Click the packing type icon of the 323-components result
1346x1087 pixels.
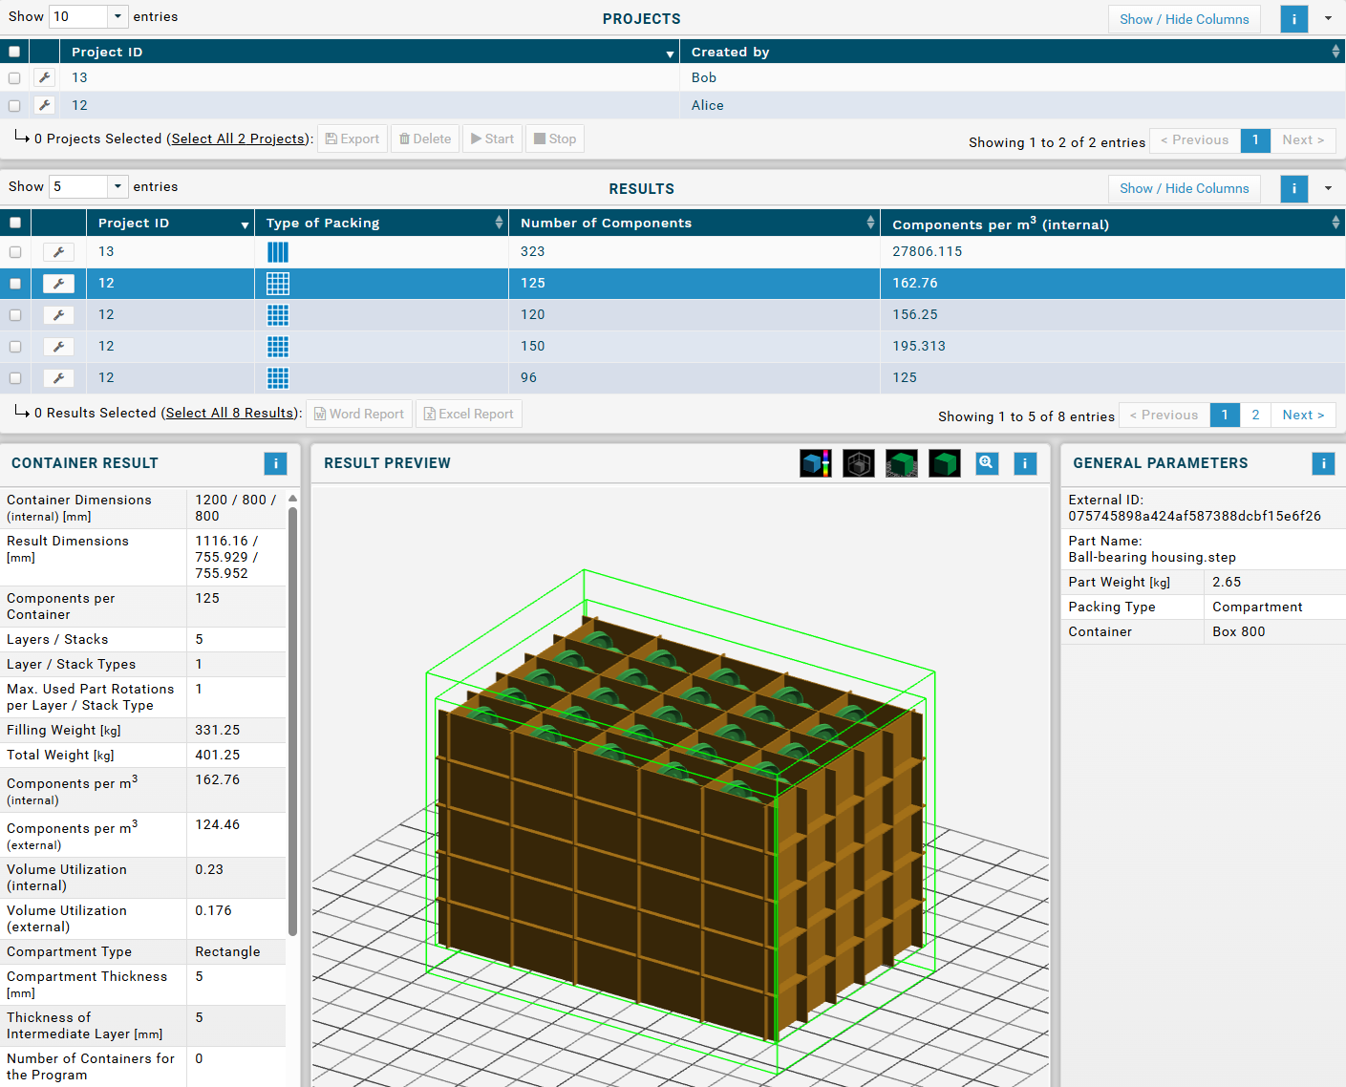(278, 252)
